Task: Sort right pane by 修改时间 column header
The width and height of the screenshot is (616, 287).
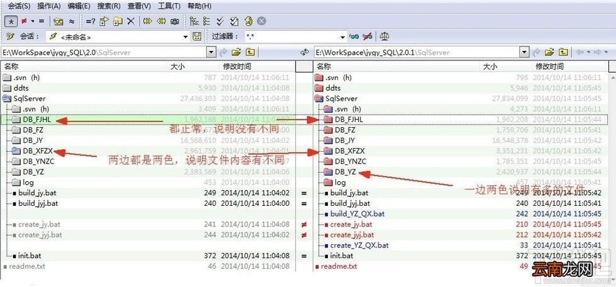Action: (x=569, y=67)
